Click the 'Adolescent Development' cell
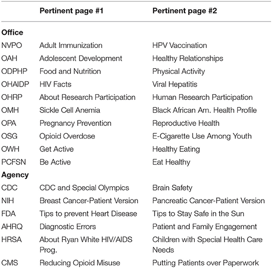This screenshot has width=272, height=268. click(x=81, y=58)
